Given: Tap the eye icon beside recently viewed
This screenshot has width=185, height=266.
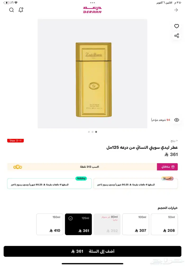Looking at the screenshot, I should point(177,120).
